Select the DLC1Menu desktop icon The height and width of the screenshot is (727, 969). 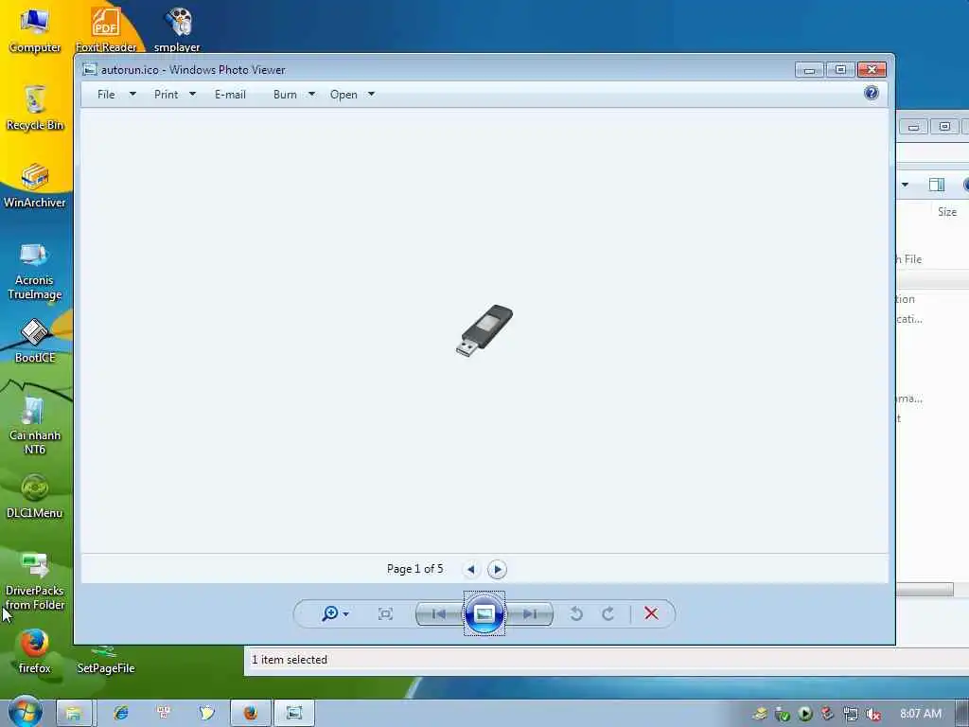[x=35, y=496]
